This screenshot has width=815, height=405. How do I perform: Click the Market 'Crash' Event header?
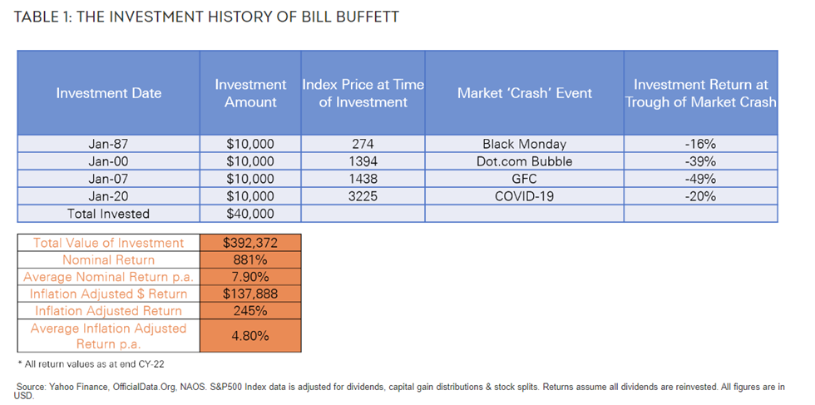coord(525,93)
